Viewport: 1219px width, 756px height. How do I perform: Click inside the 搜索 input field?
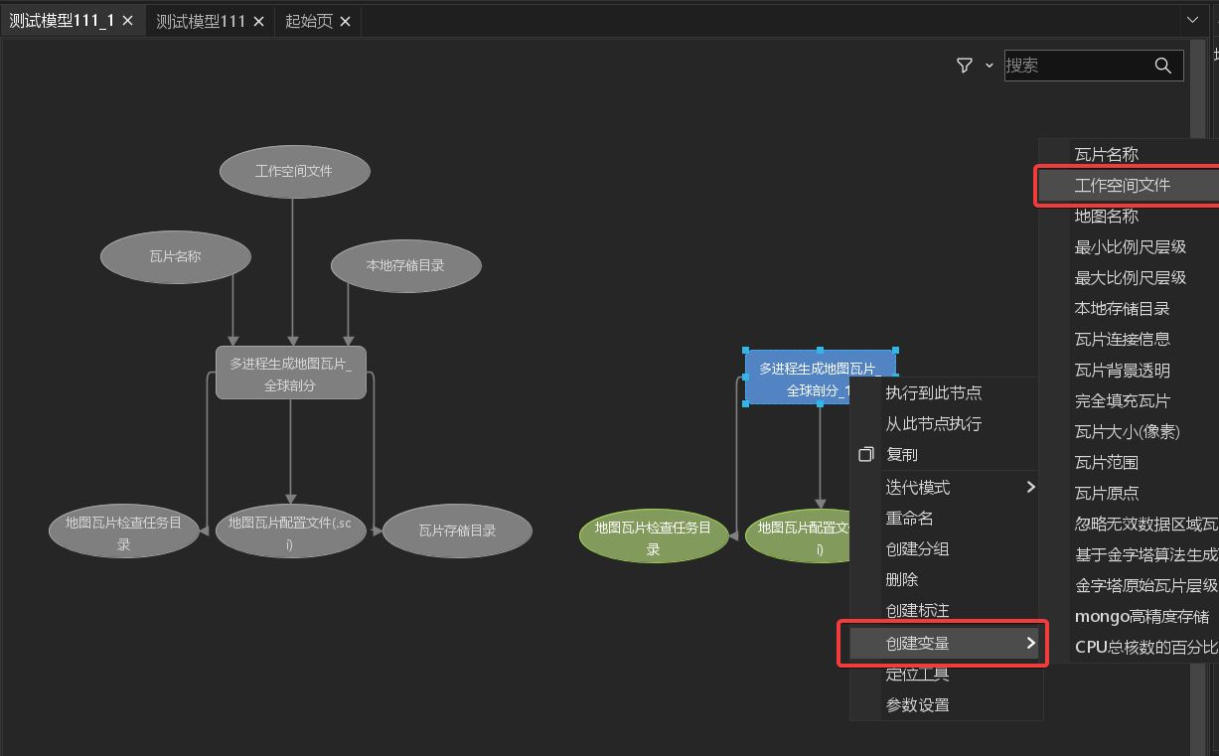[x=1076, y=66]
